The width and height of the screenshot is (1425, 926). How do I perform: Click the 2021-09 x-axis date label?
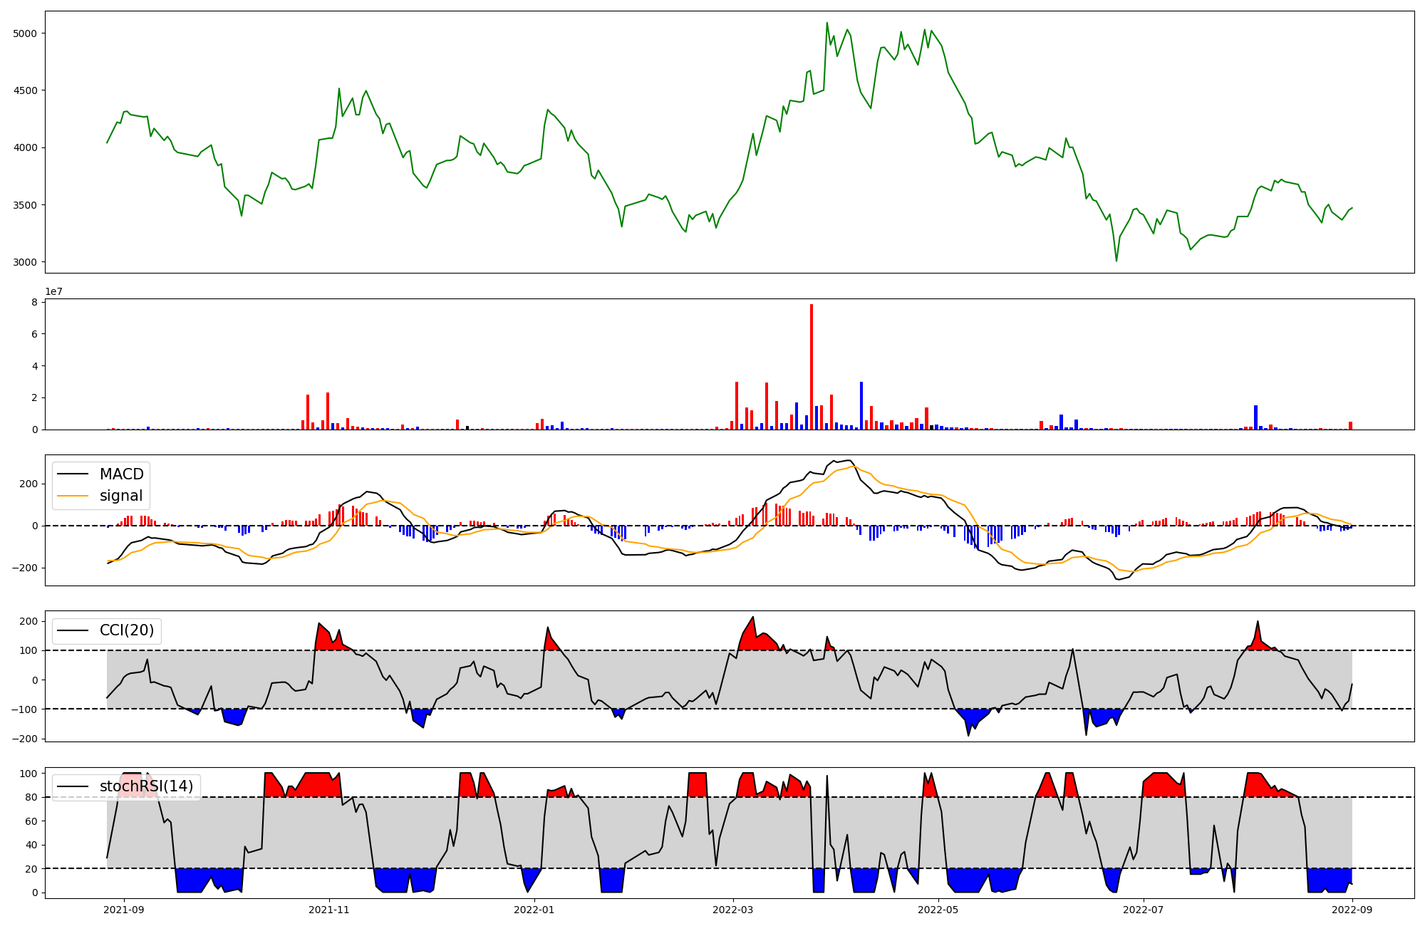[x=125, y=910]
